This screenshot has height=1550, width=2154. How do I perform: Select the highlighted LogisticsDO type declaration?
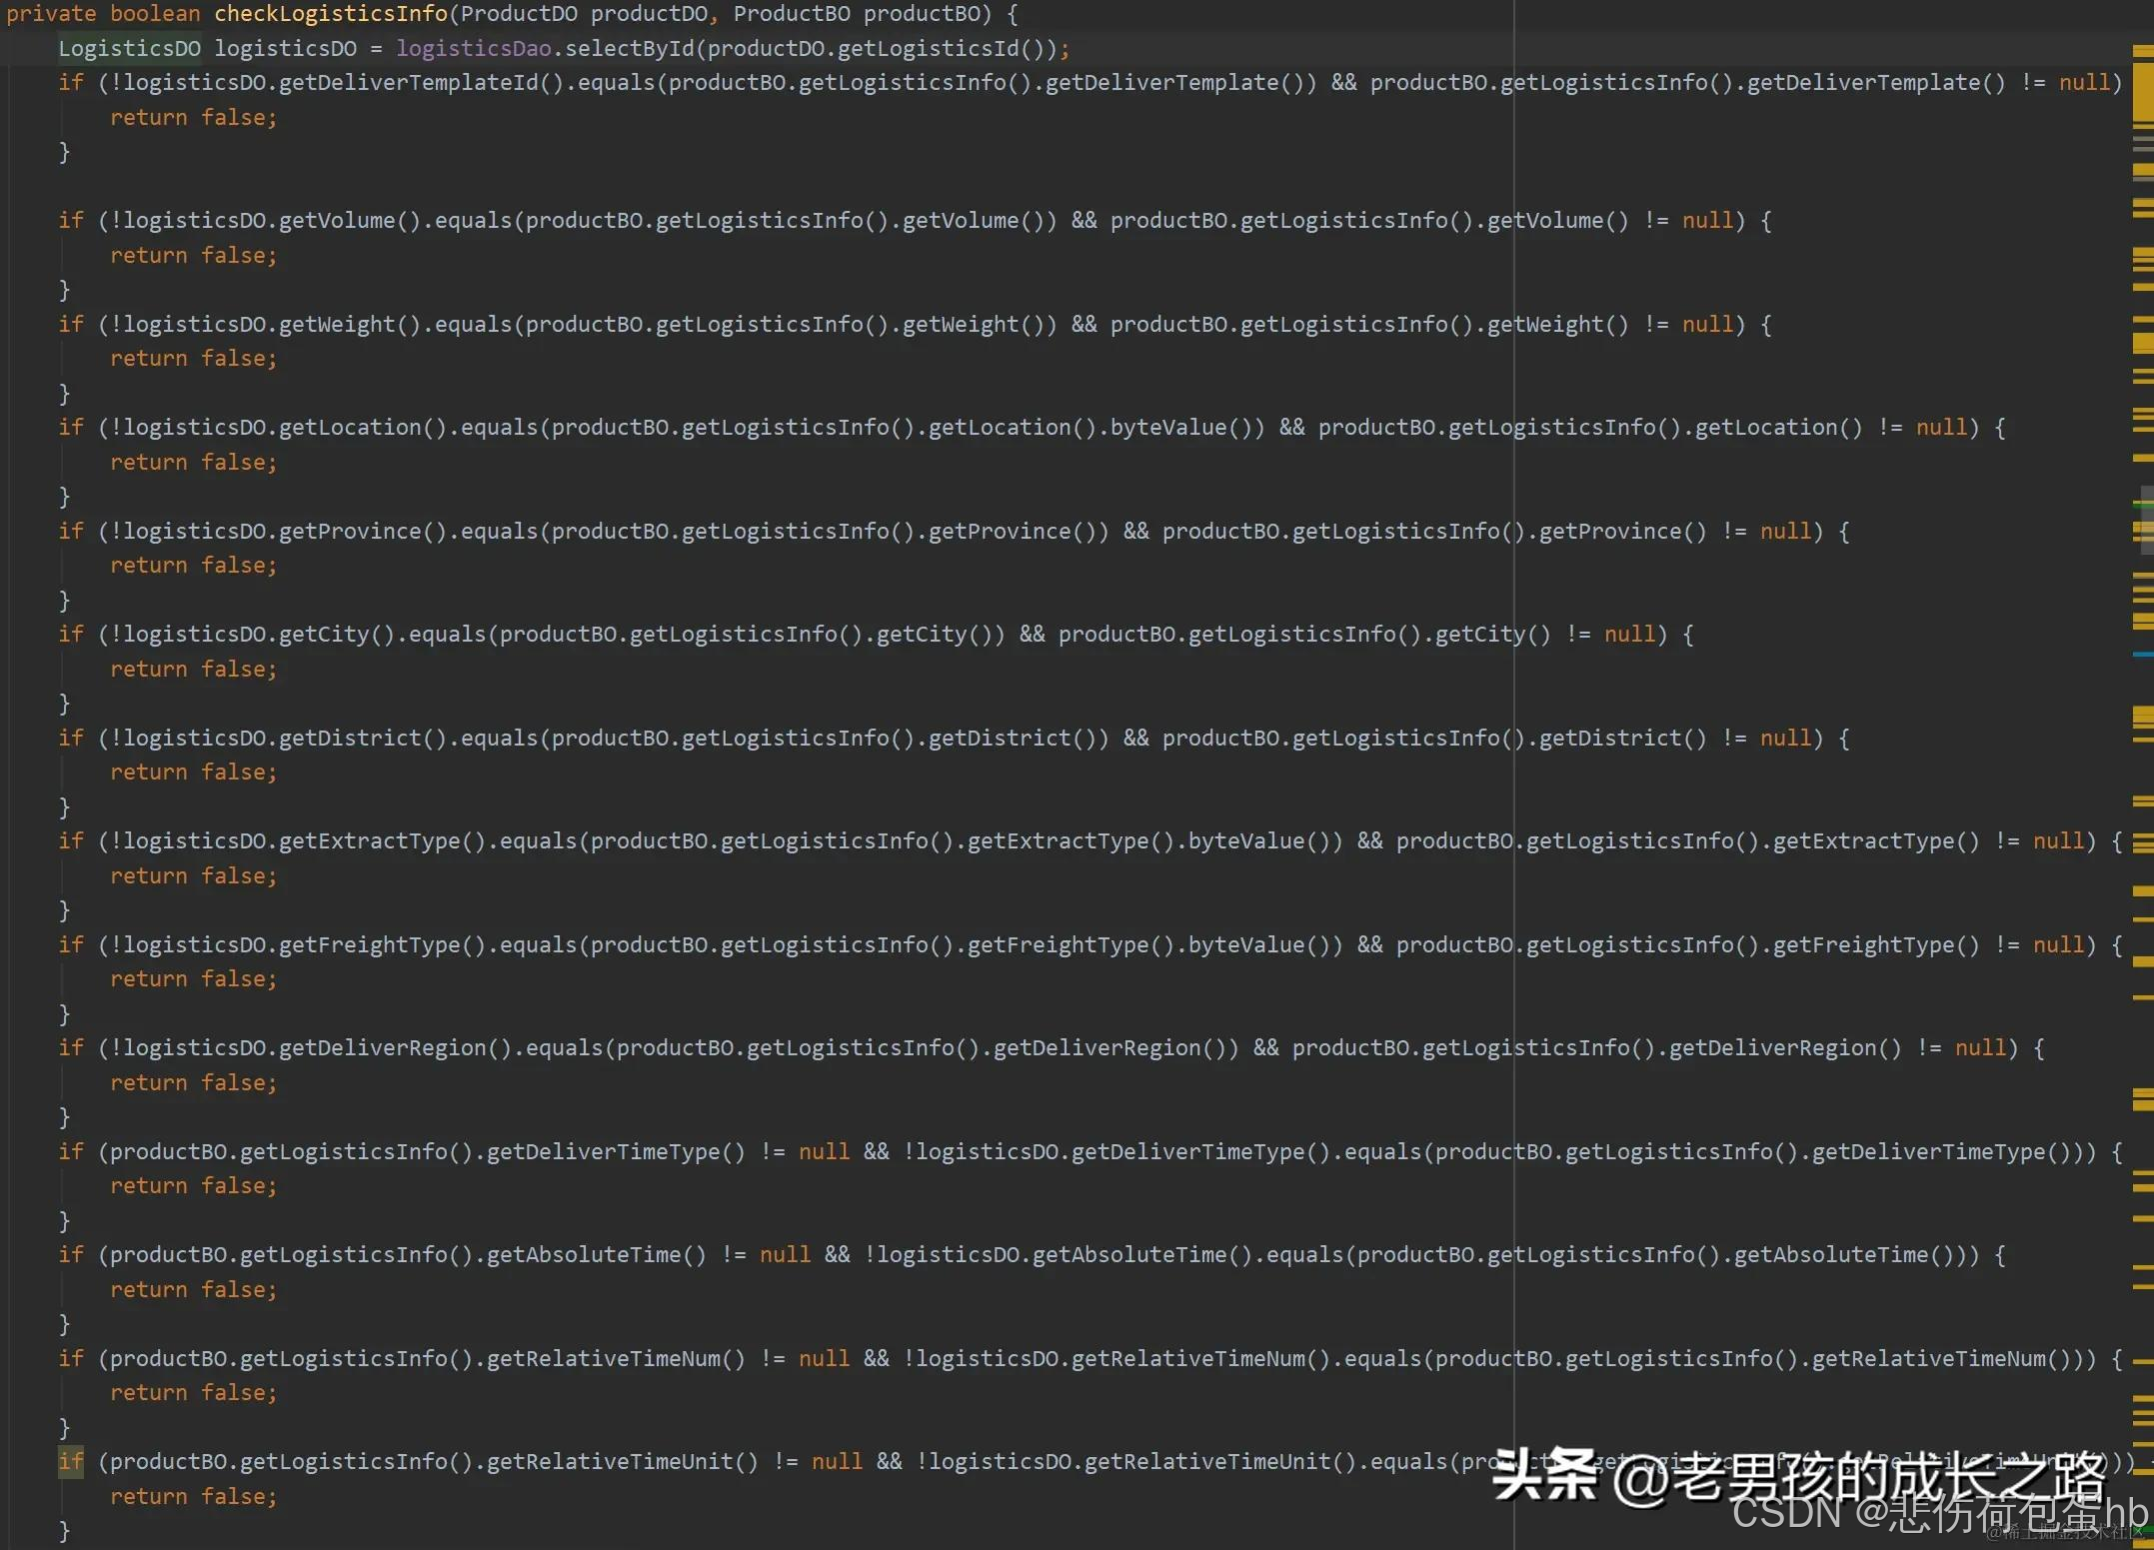pyautogui.click(x=128, y=47)
